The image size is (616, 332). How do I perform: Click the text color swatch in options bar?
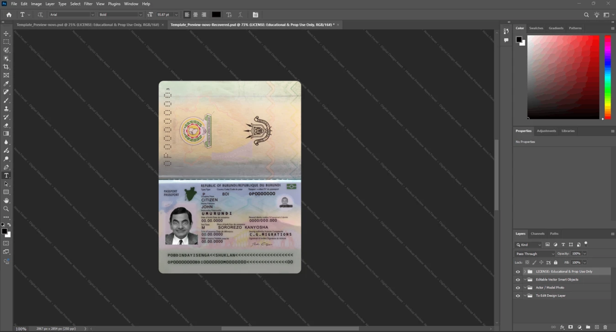click(216, 15)
